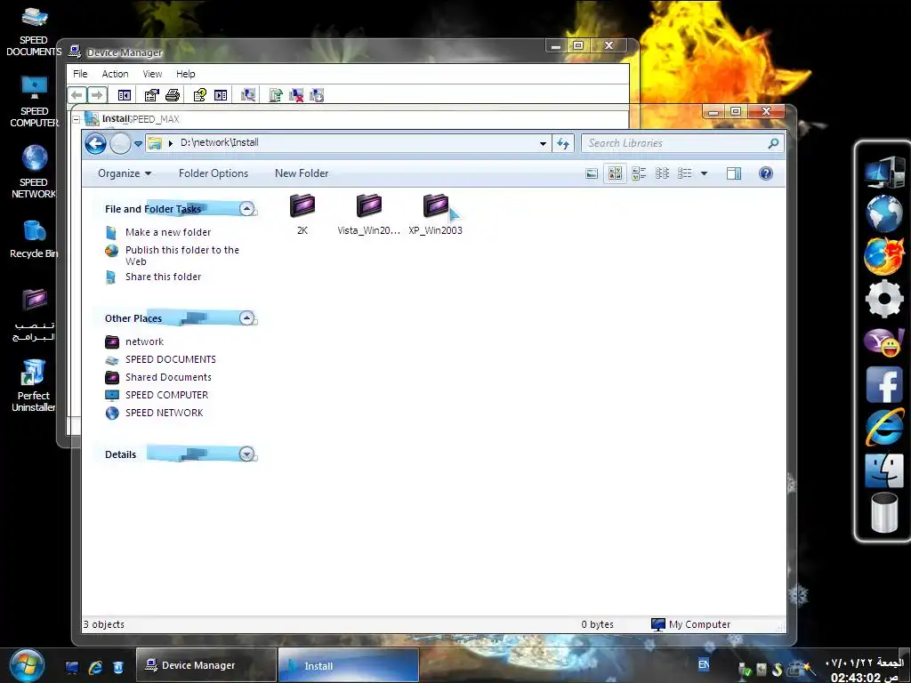Screen dimensions: 911x683
Task: Open the Organize dropdown menu
Action: [x=125, y=173]
